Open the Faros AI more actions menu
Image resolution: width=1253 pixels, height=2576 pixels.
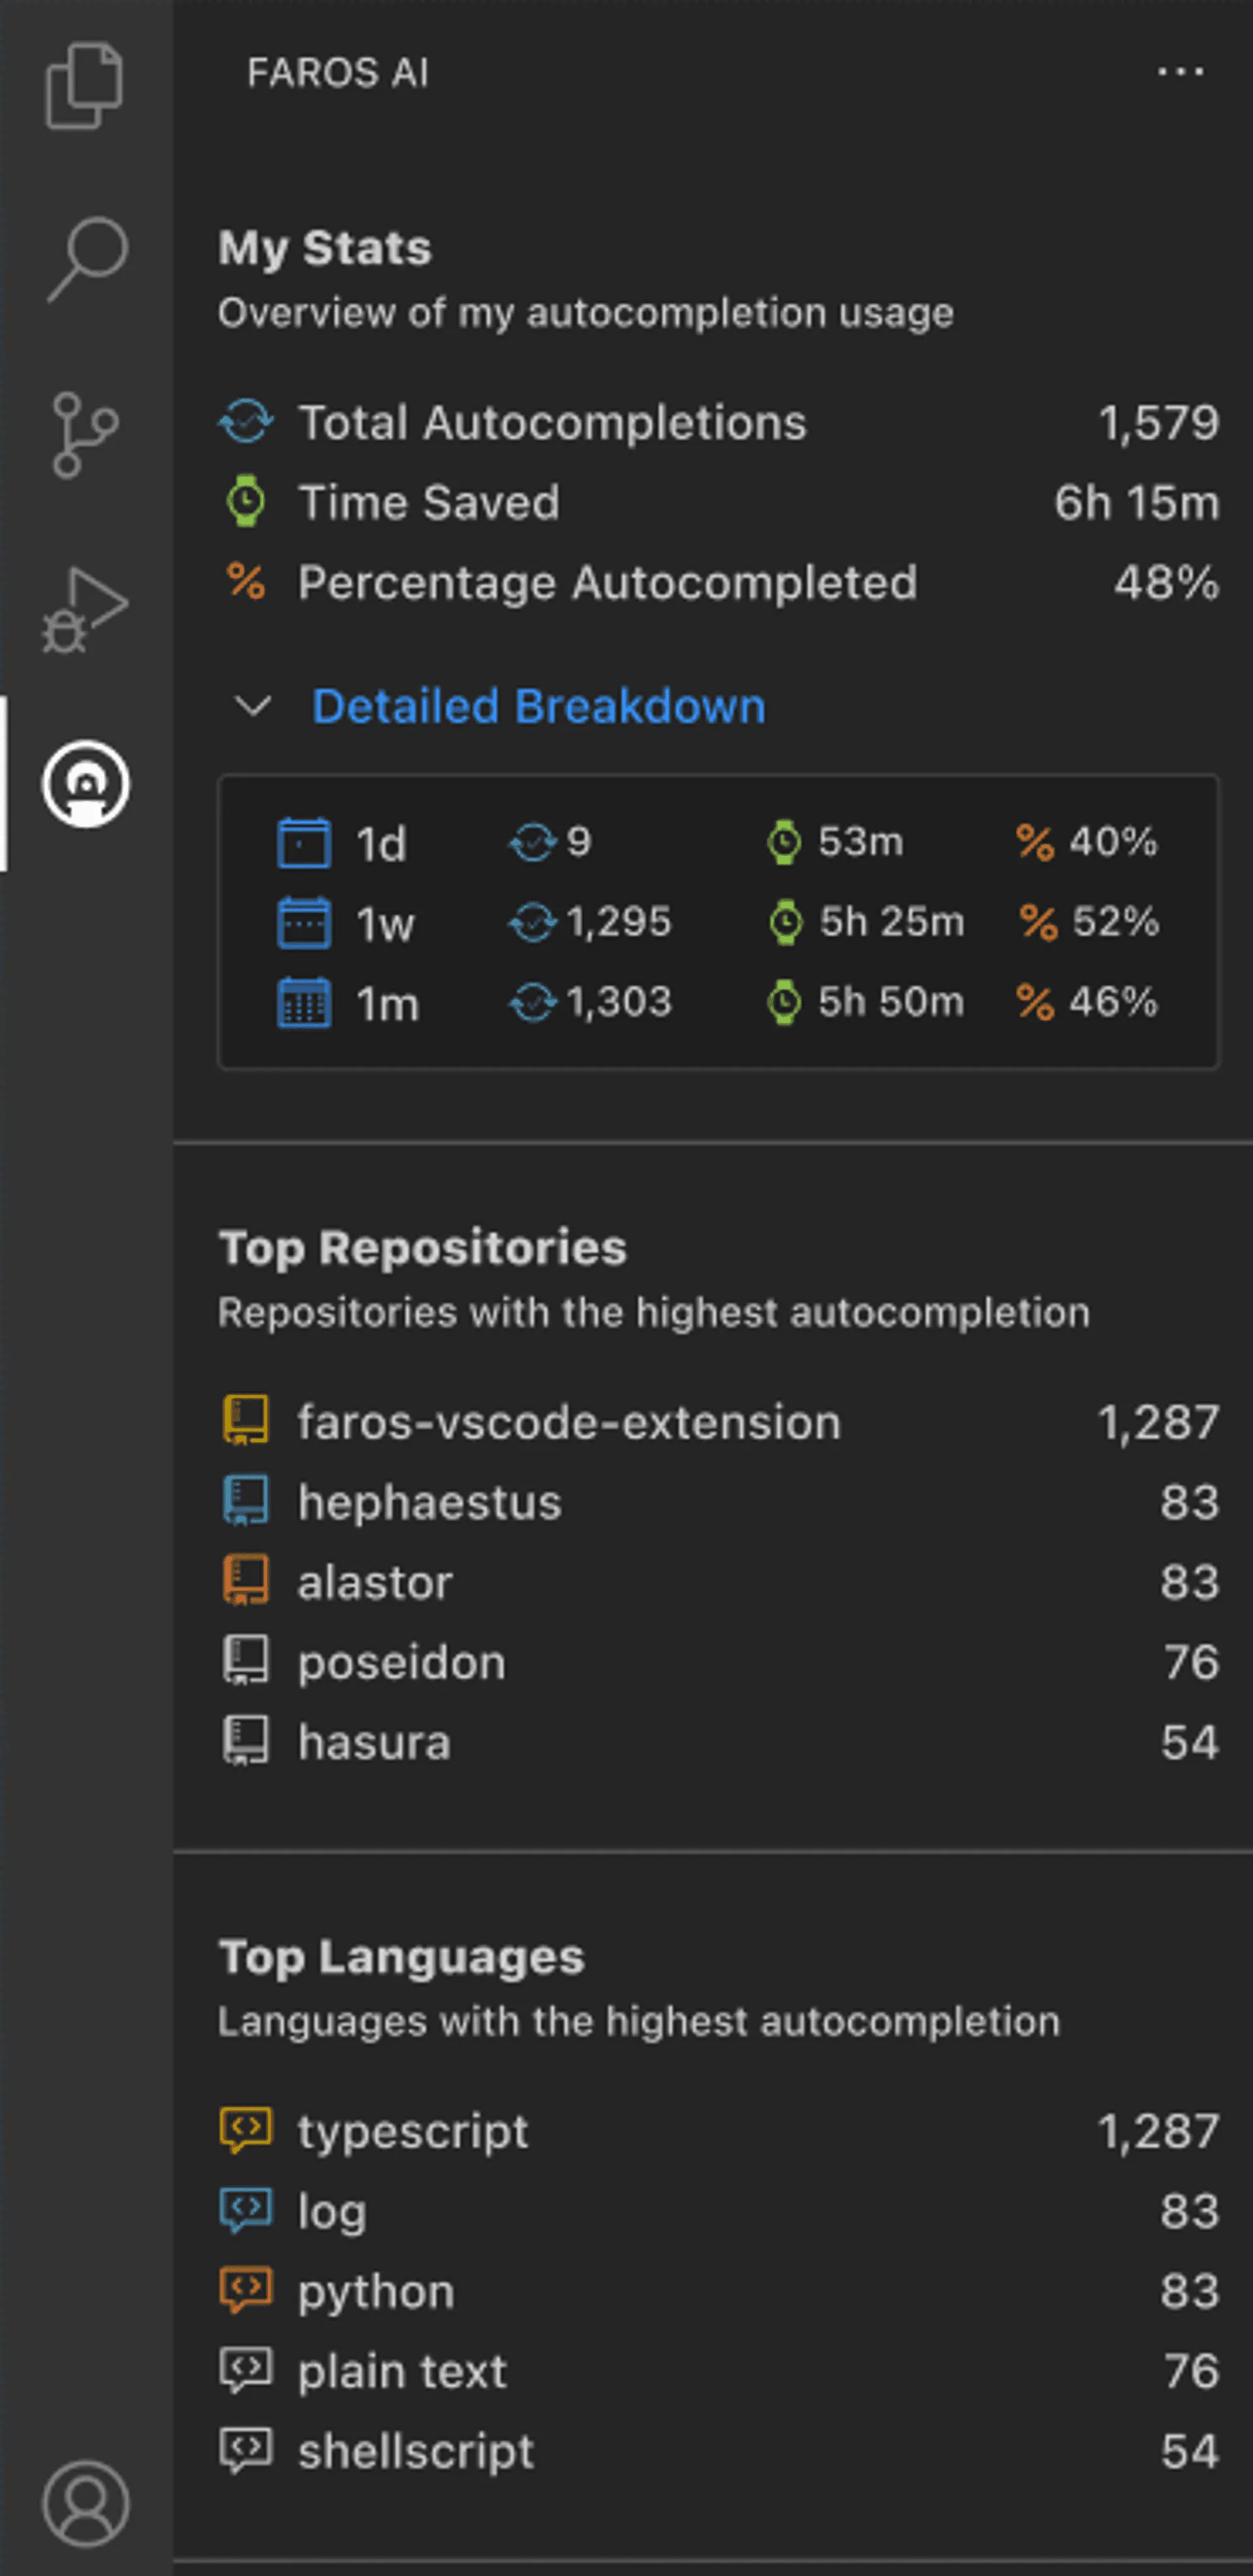point(1181,71)
